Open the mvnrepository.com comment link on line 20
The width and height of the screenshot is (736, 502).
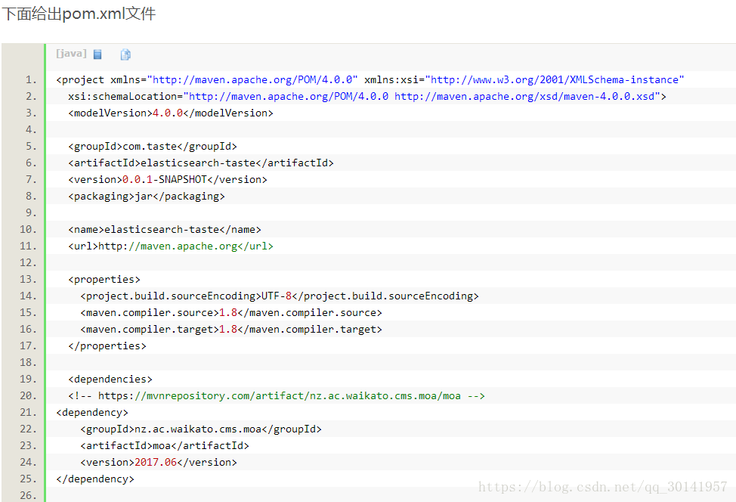(280, 396)
